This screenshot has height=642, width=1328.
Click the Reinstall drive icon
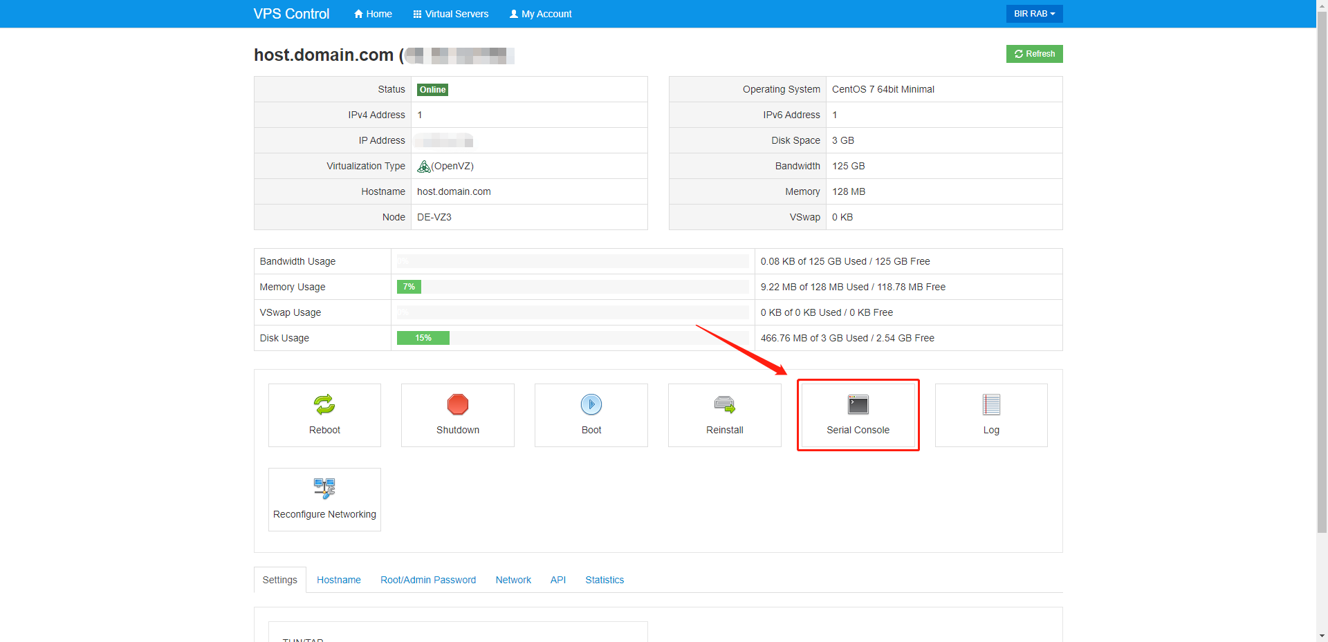[x=725, y=404]
